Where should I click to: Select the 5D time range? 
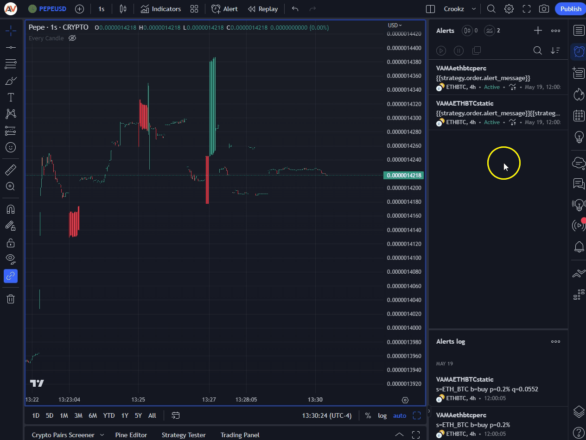pos(50,415)
